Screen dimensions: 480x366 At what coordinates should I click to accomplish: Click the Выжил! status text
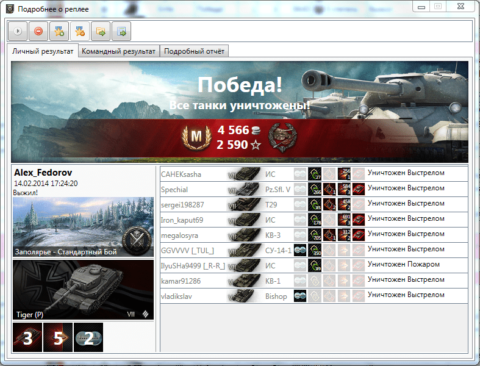pyautogui.click(x=26, y=193)
